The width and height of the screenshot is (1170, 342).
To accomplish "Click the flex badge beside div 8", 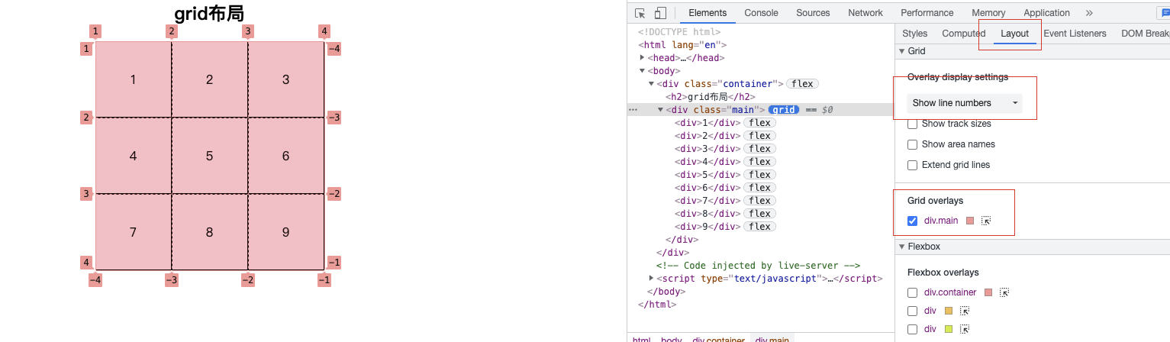I will coord(759,214).
